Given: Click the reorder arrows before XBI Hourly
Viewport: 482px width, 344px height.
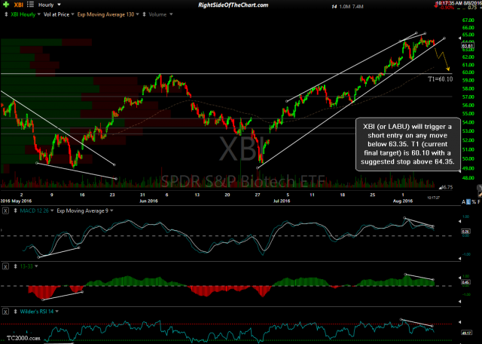Looking at the screenshot, I should pyautogui.click(x=7, y=14).
